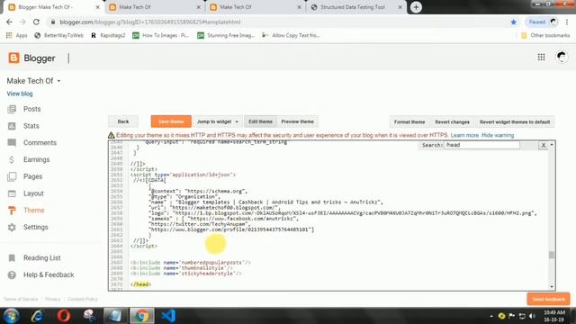Open the Posts menu item
The height and width of the screenshot is (324, 576).
(x=32, y=109)
